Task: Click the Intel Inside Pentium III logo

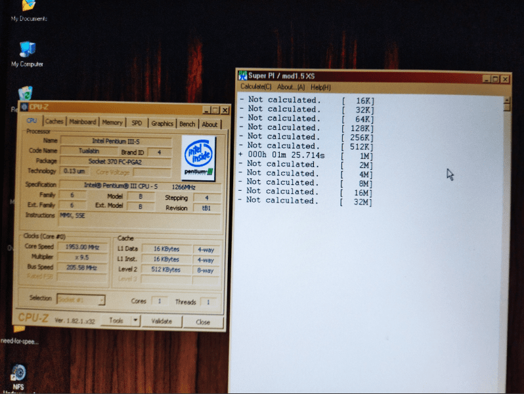Action: (198, 158)
